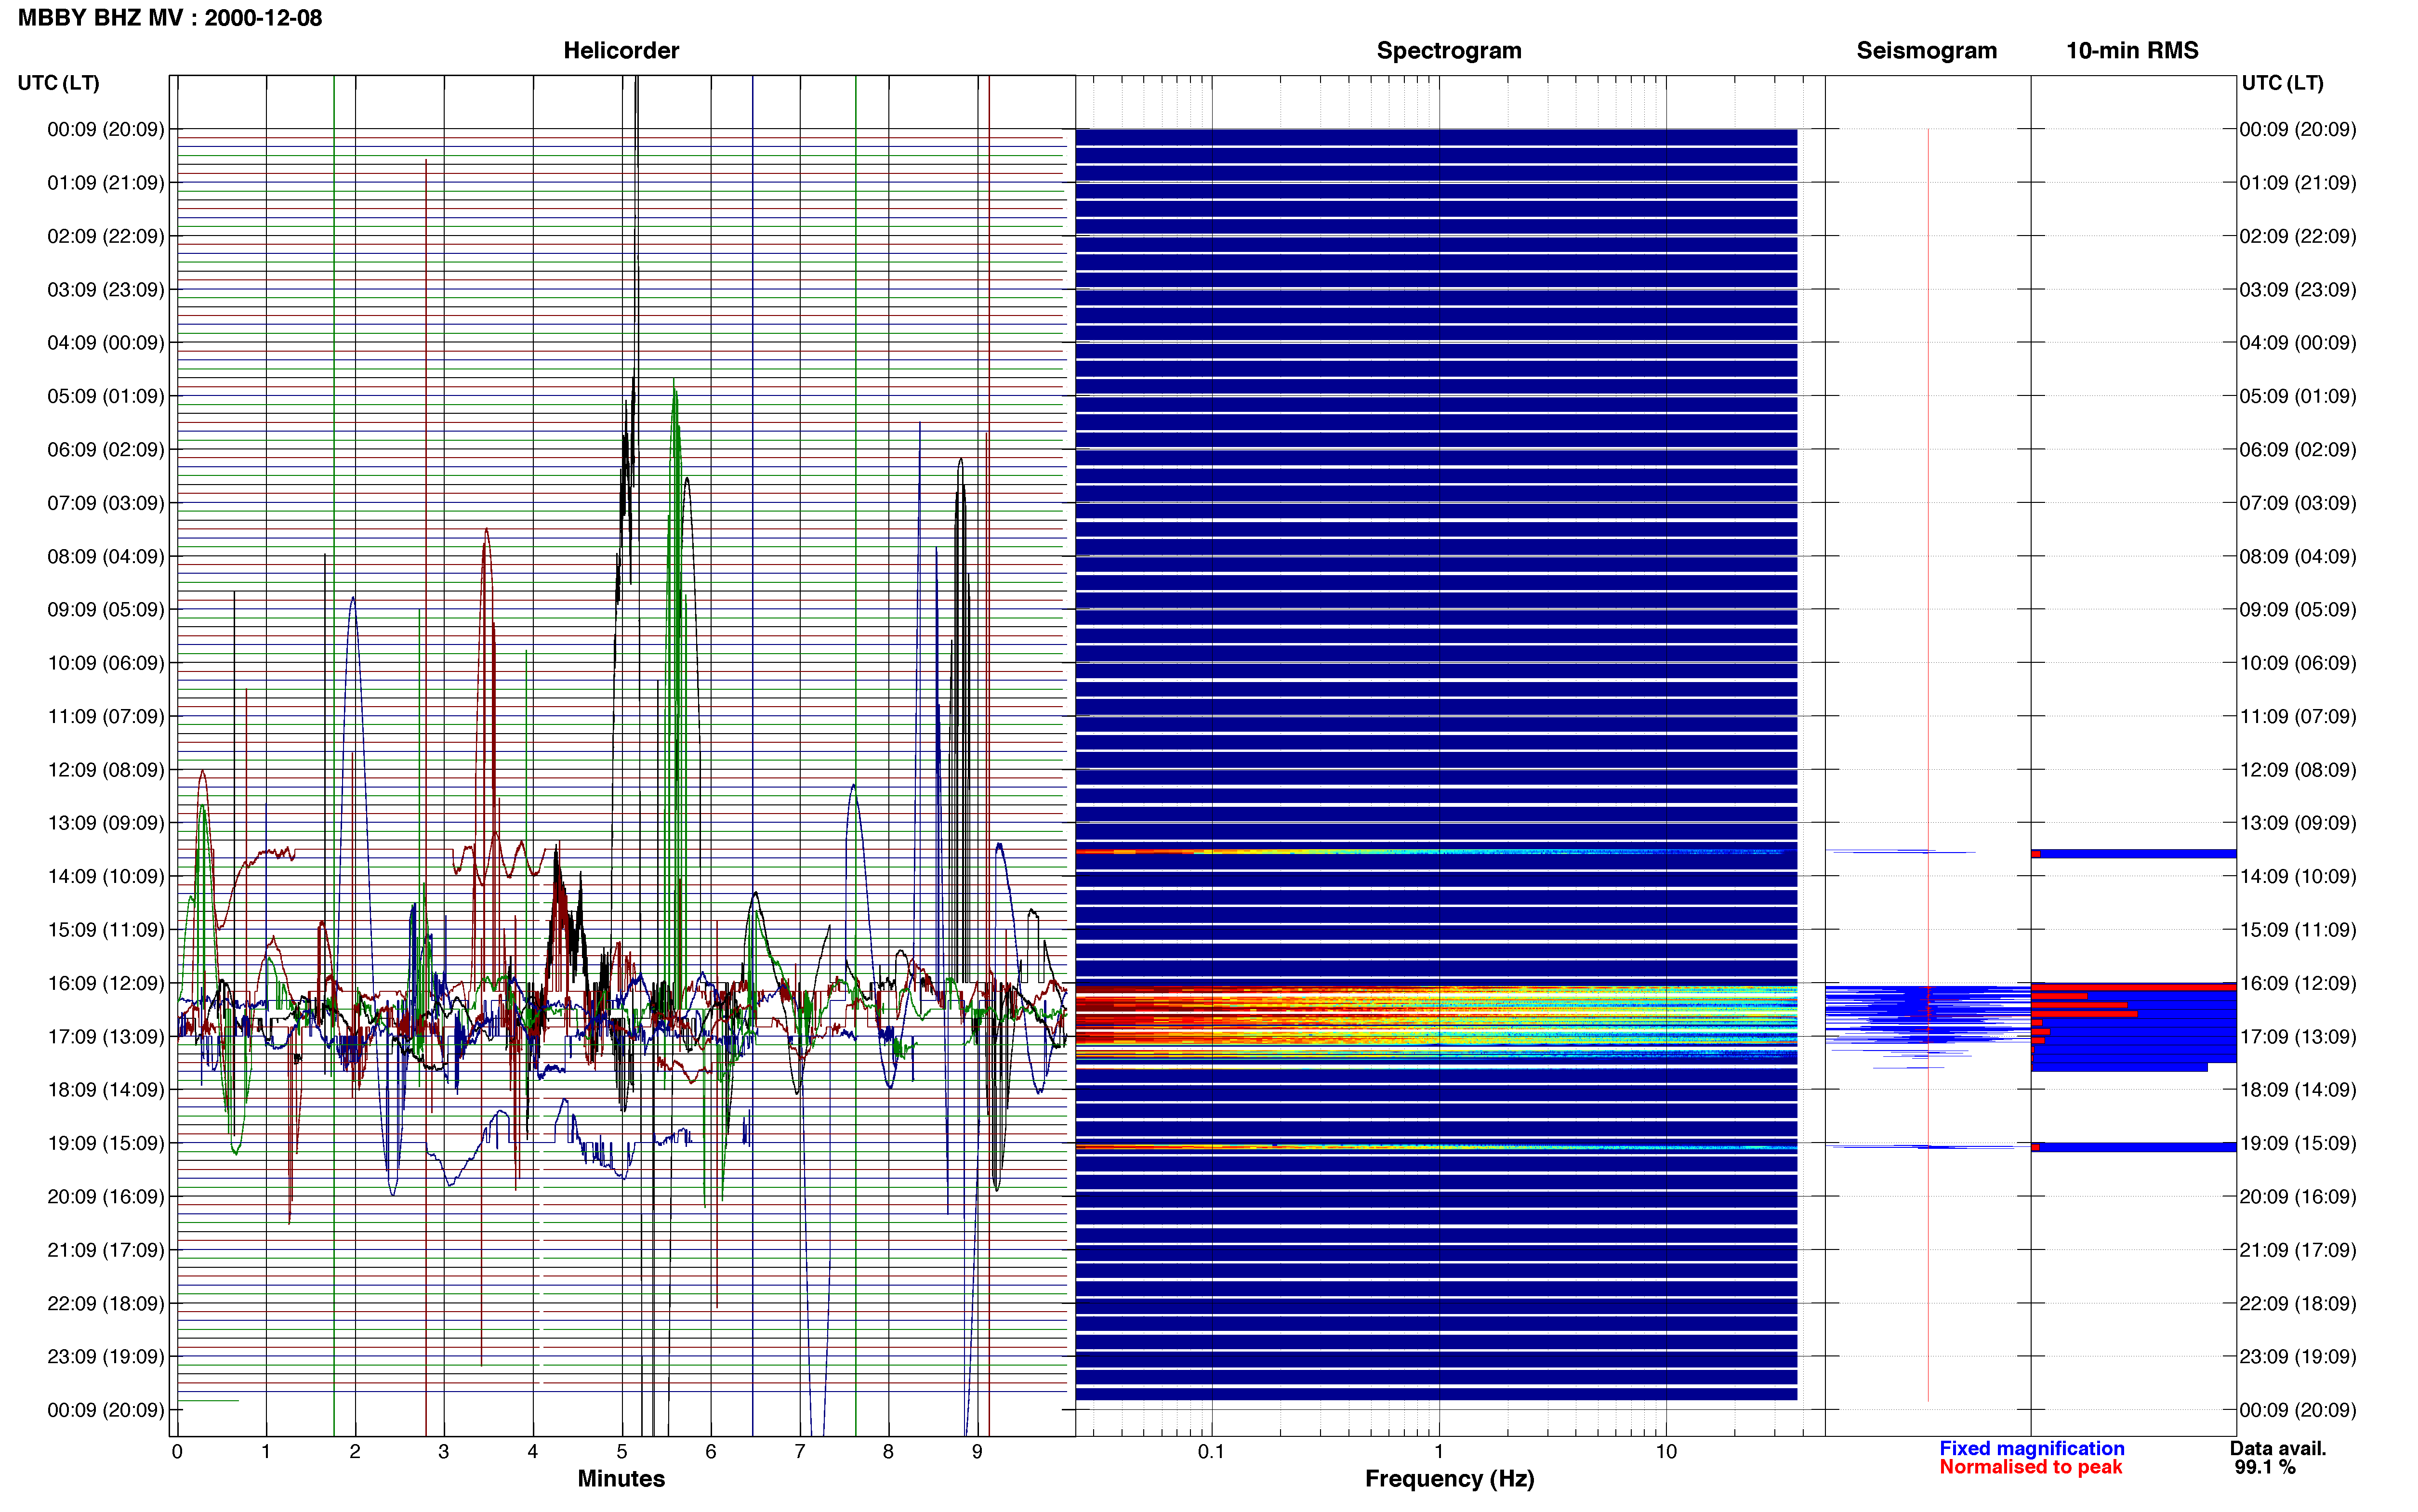Click the '10-min RMS' panel heading
Screen dimensions: 2418x1512
tap(2132, 51)
